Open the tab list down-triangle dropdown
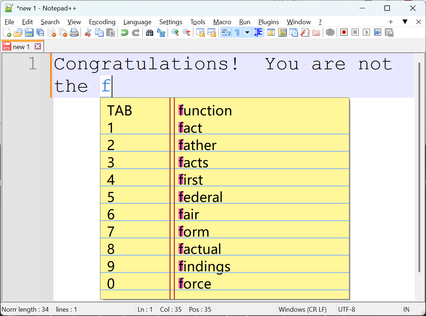Image resolution: width=426 pixels, height=316 pixels. click(405, 22)
